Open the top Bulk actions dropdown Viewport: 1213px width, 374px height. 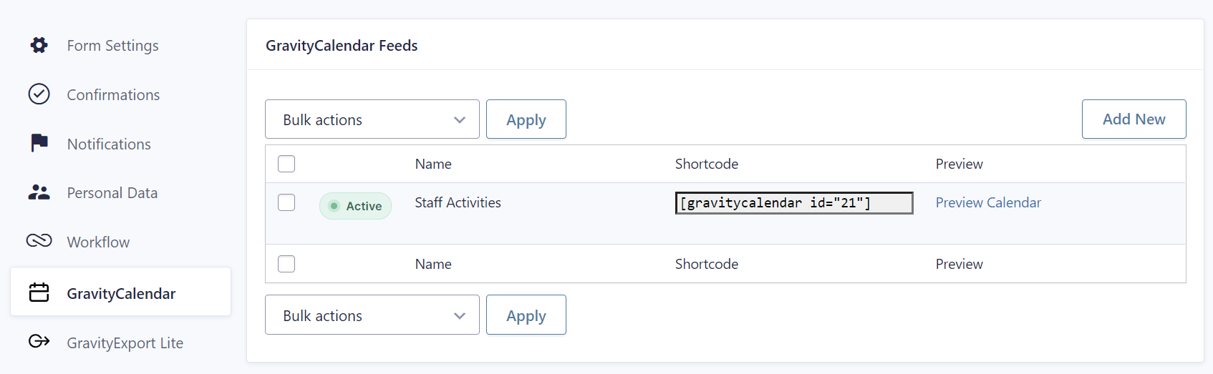(x=372, y=119)
